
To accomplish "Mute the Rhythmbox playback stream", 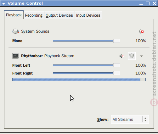I will (122, 56).
